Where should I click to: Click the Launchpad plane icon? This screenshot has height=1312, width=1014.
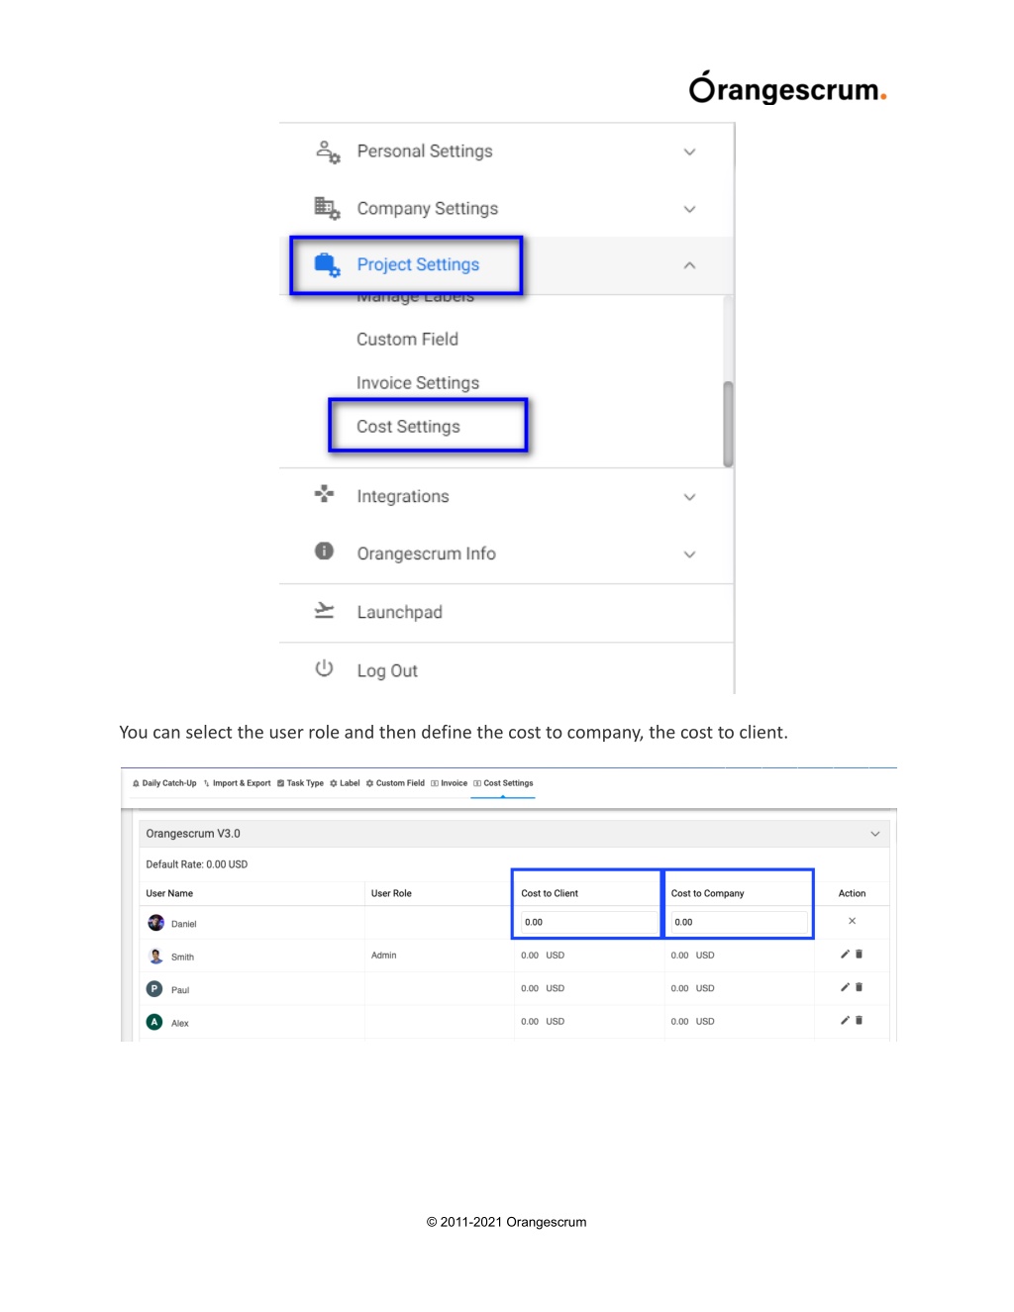click(324, 610)
